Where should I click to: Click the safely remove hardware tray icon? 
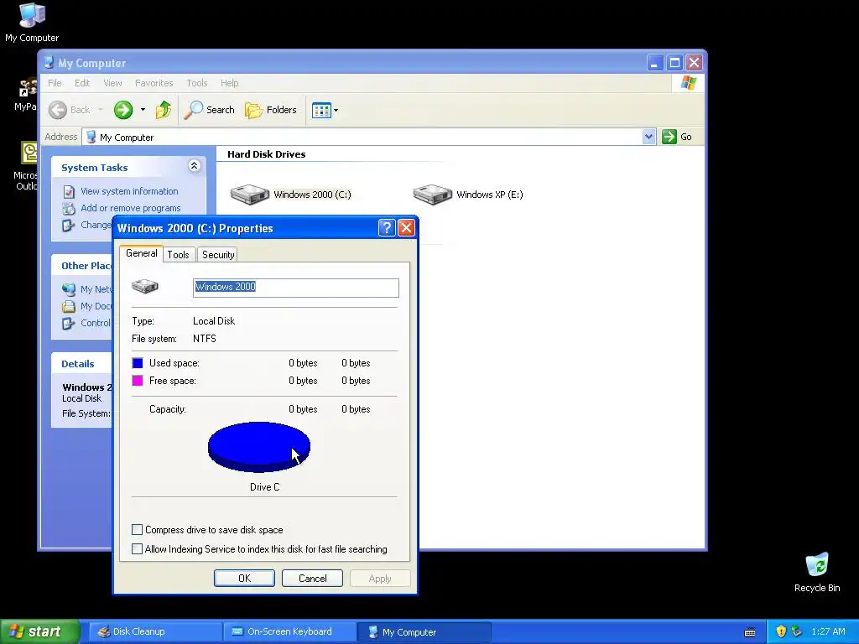797,631
